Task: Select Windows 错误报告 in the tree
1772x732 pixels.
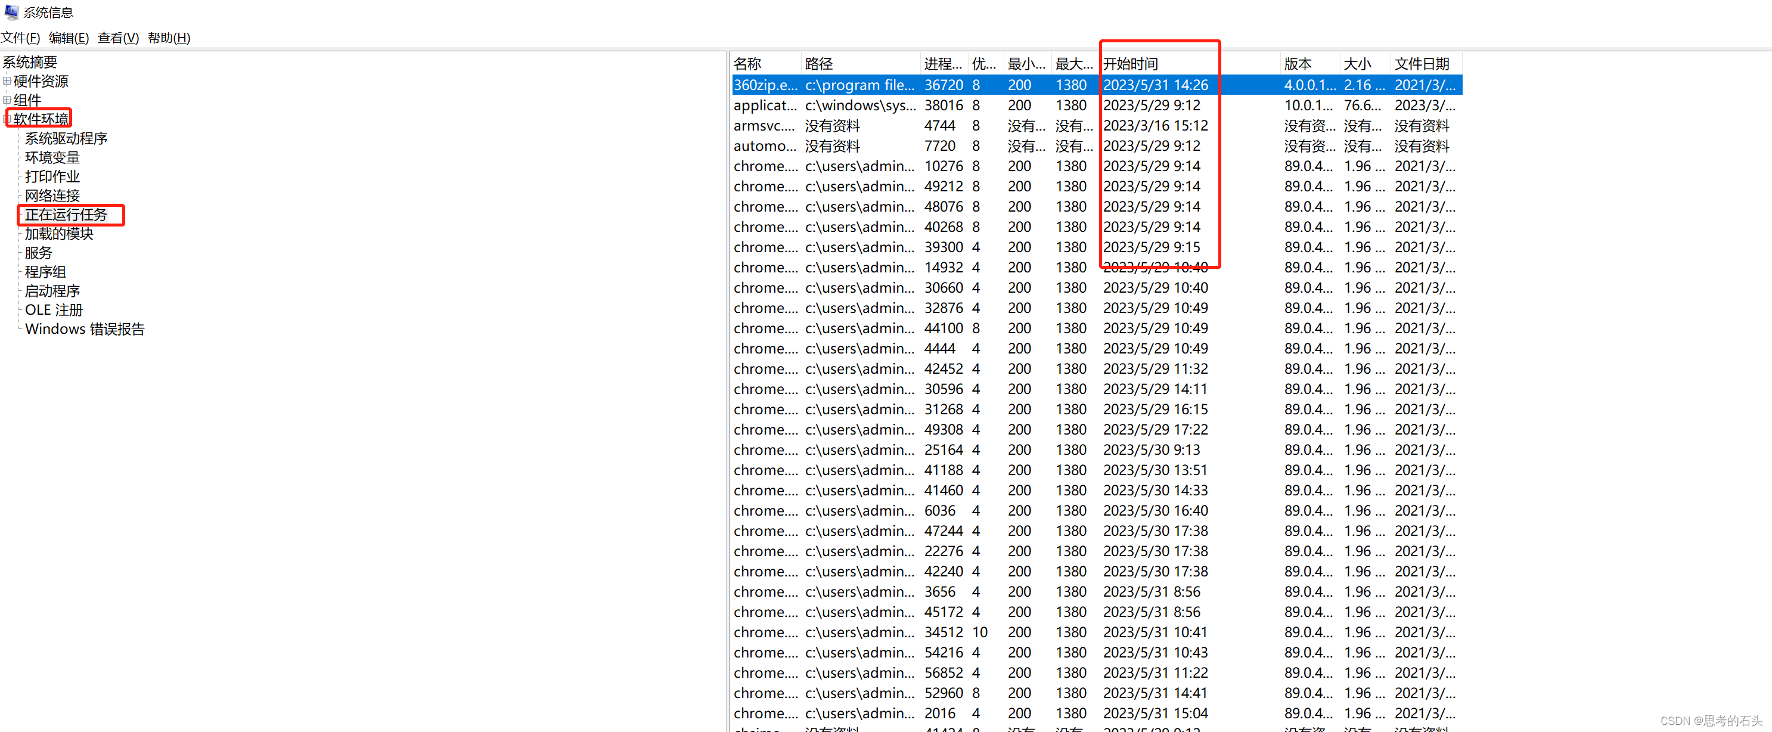Action: tap(85, 329)
